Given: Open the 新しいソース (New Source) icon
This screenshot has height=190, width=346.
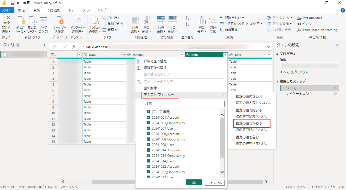Looking at the screenshot, I should click(x=20, y=21).
